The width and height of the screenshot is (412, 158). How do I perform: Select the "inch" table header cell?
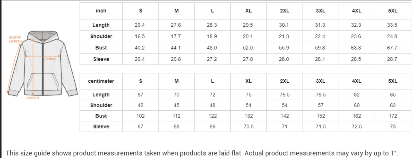[x=101, y=11]
